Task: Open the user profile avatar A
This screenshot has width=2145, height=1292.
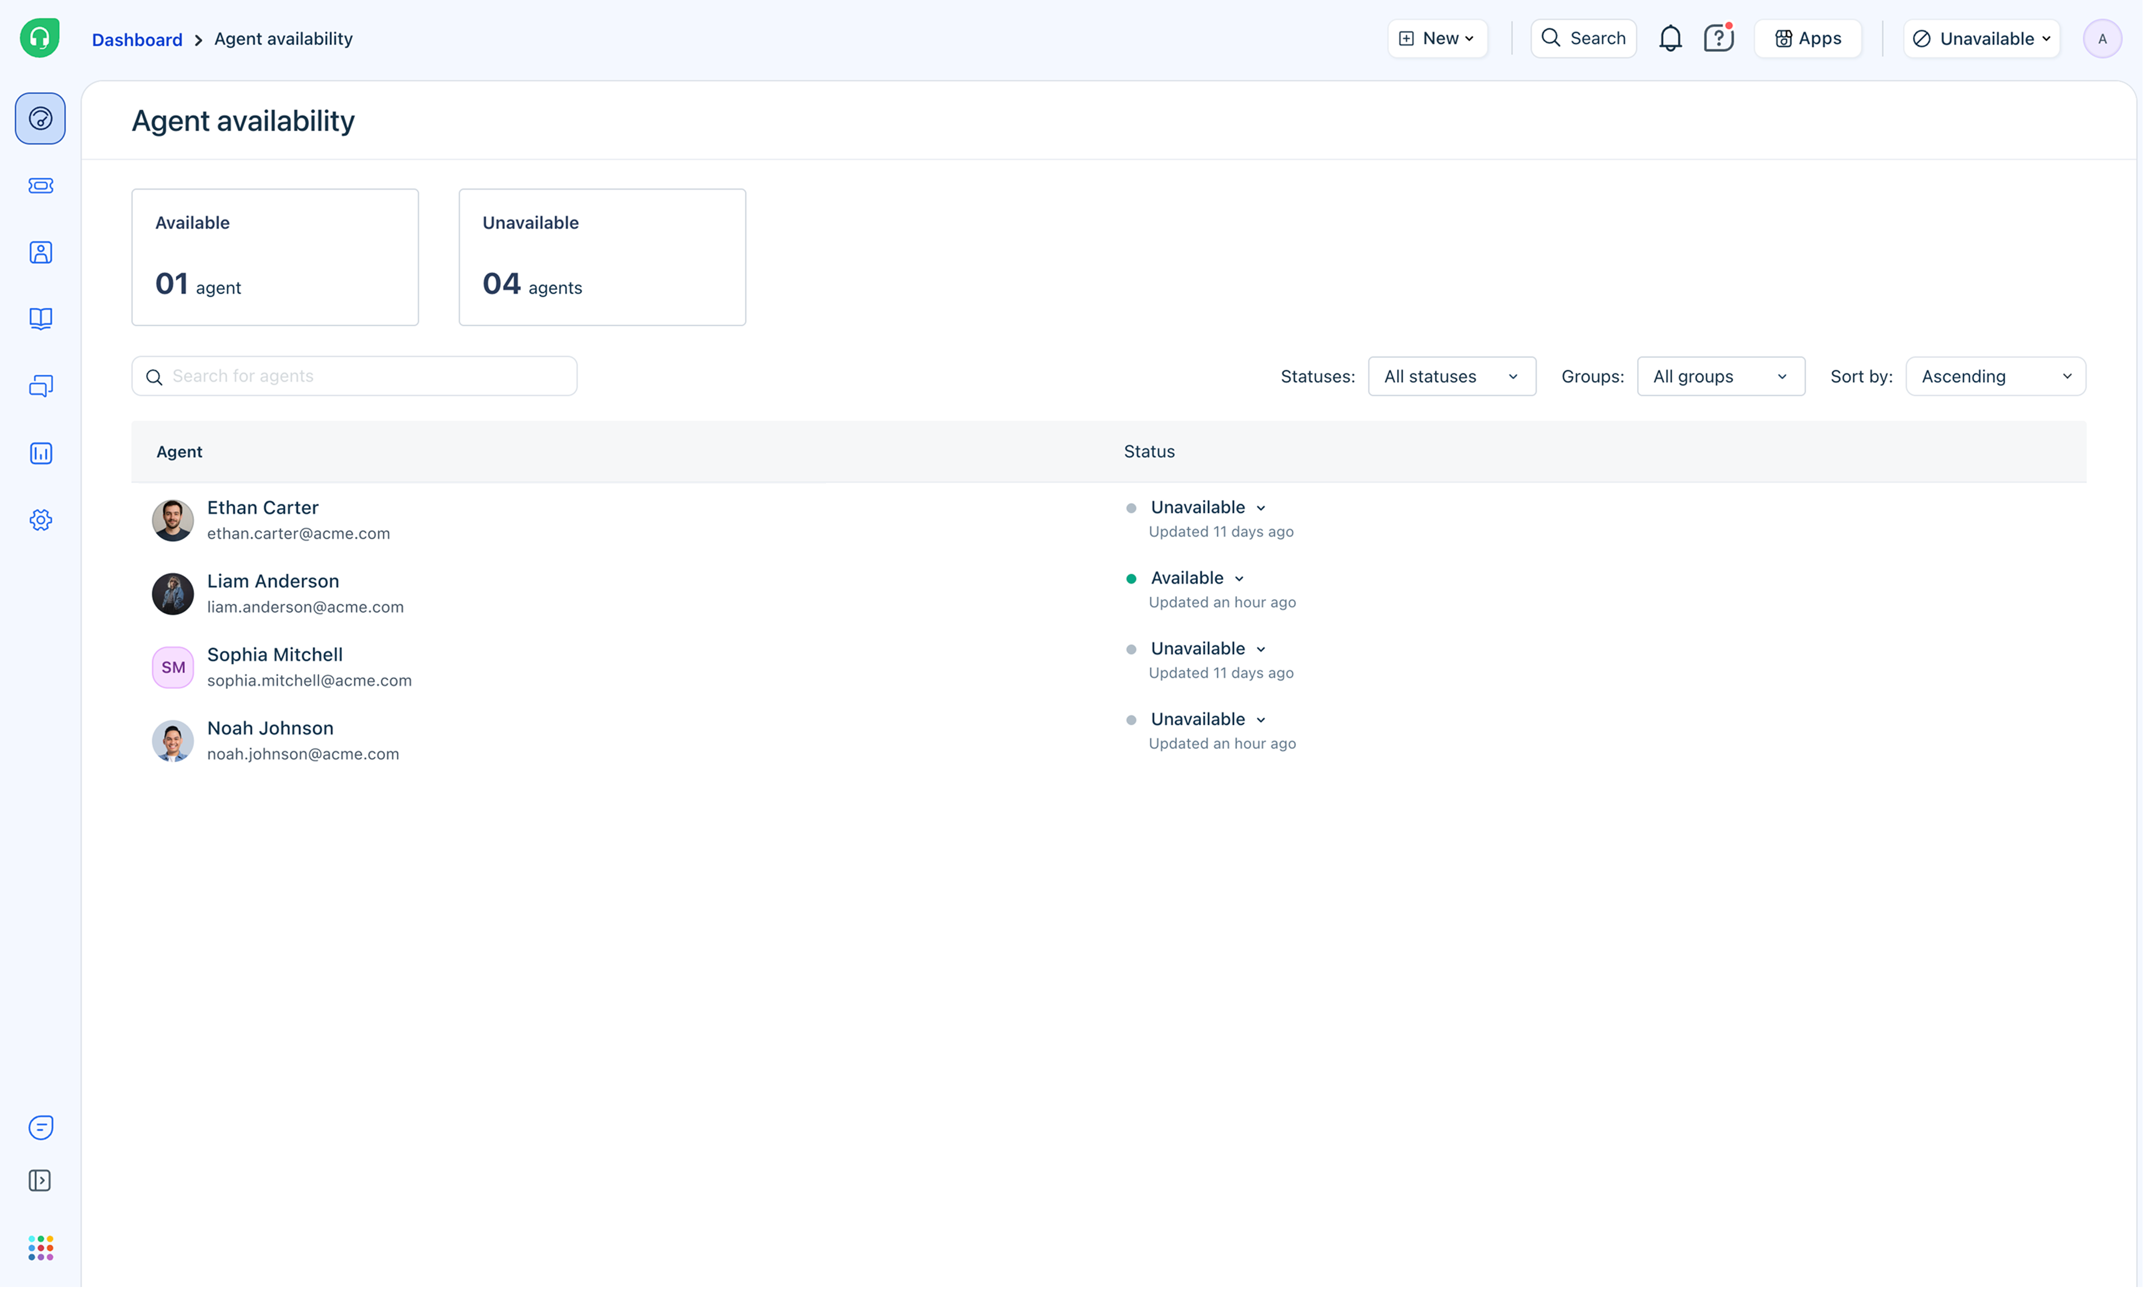Action: click(2101, 39)
